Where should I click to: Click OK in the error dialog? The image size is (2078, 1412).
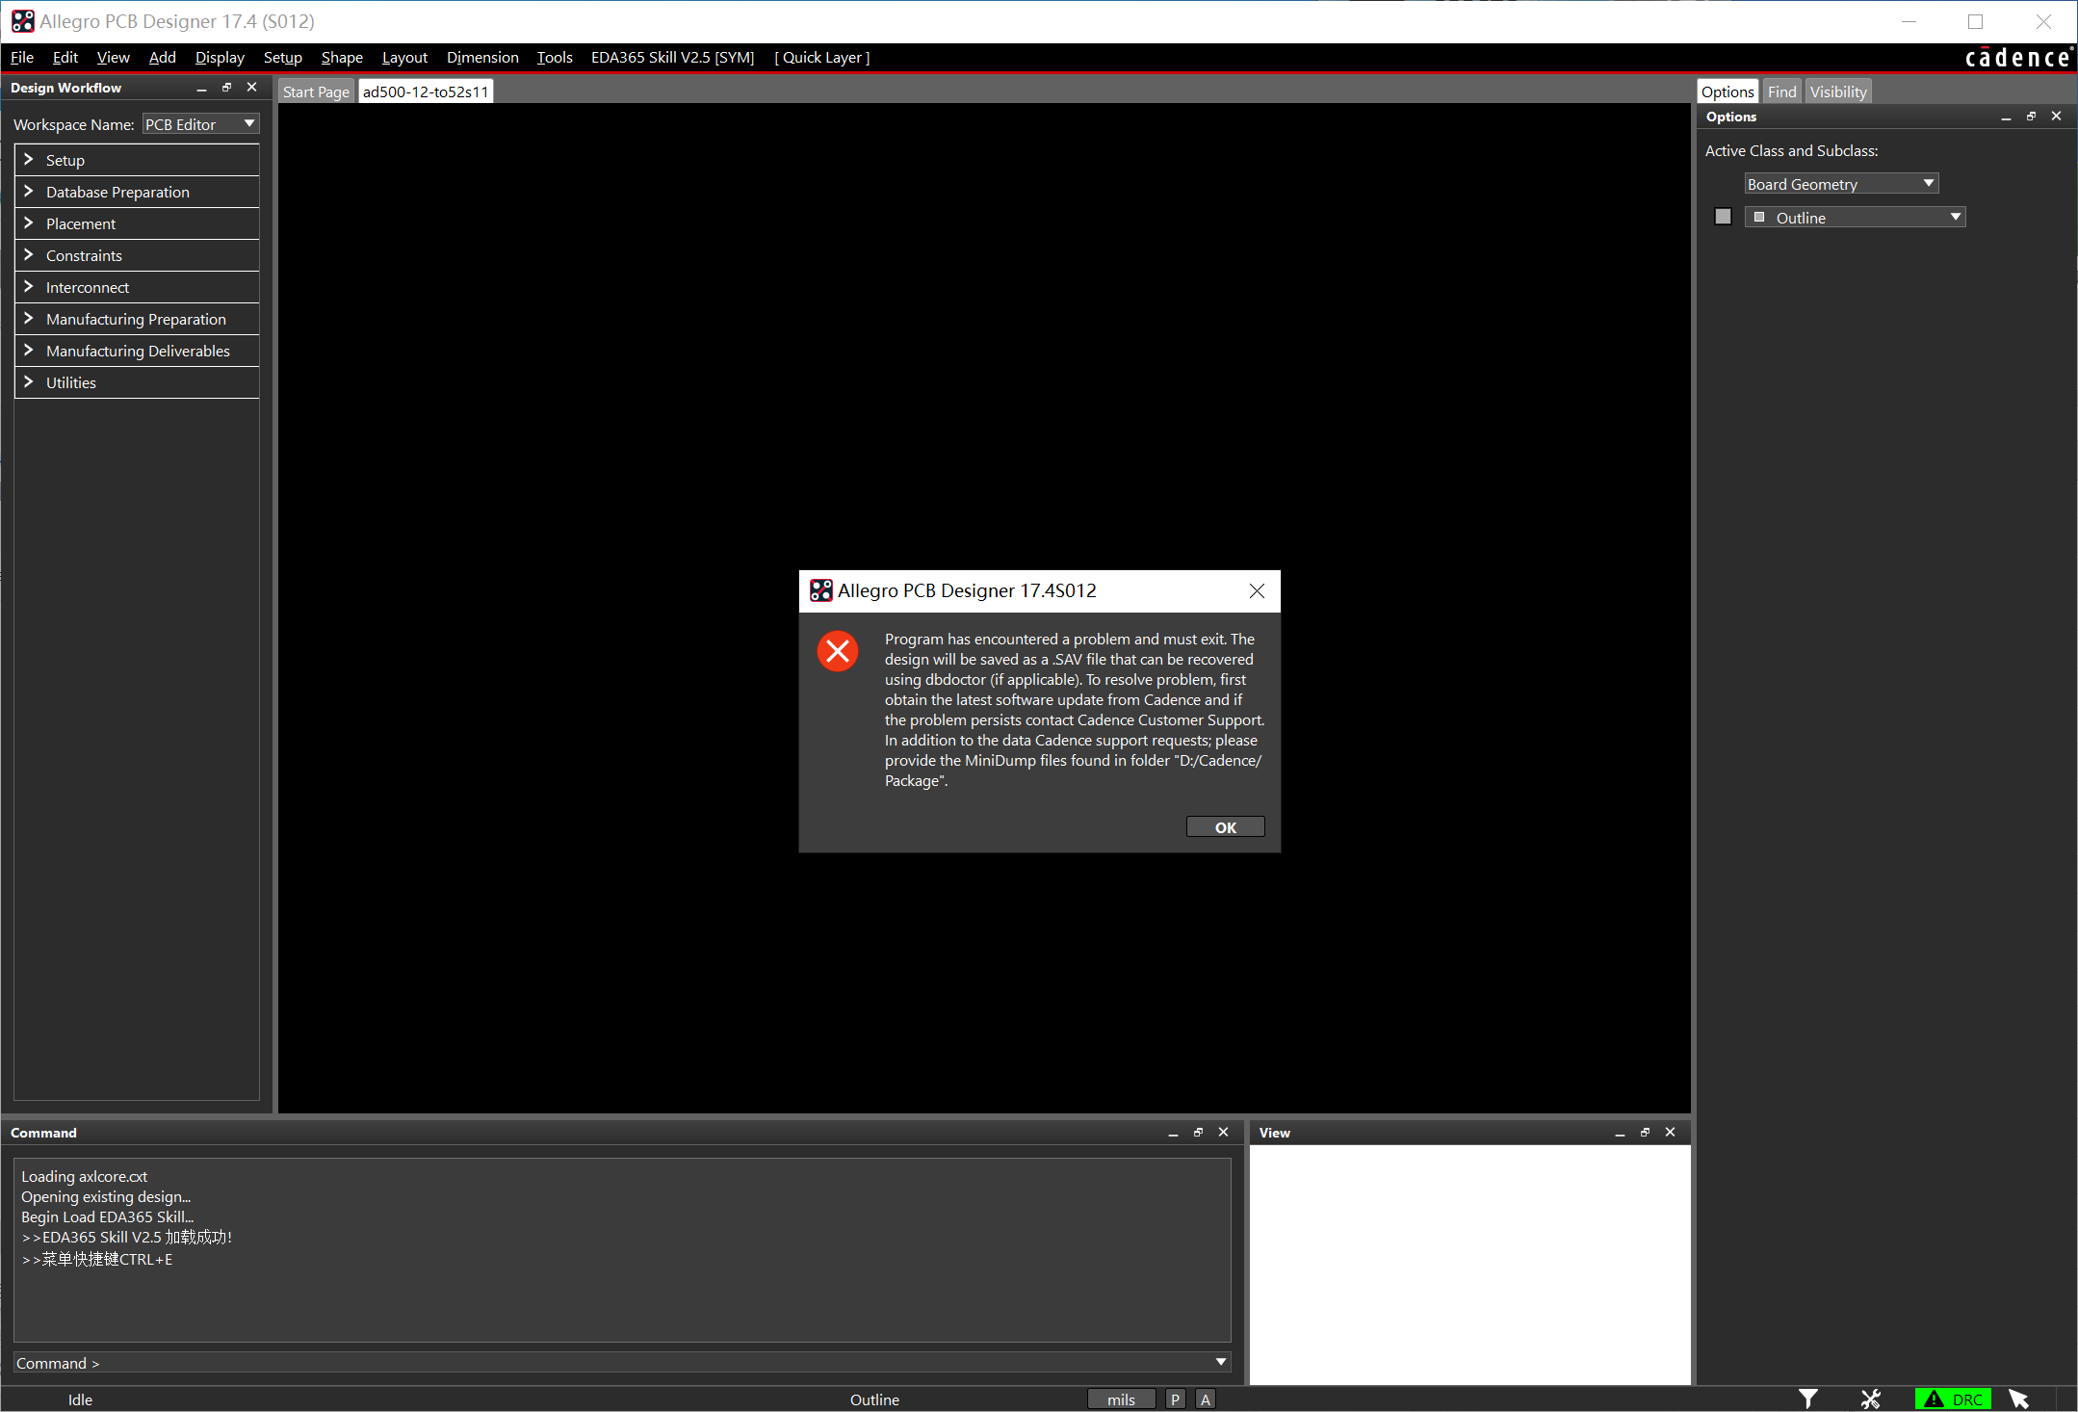coord(1225,827)
